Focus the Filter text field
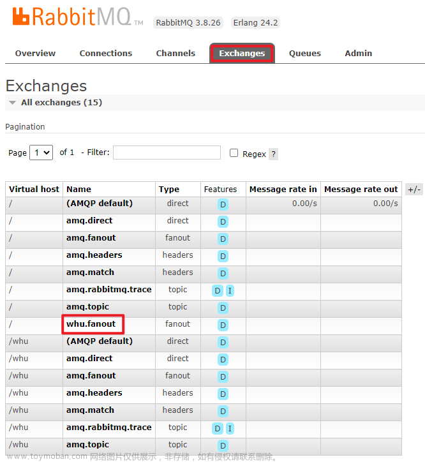Viewport: 425px width, 462px height. 167,153
